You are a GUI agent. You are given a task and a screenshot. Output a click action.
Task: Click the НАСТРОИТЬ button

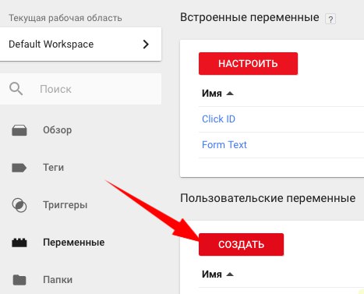click(248, 63)
